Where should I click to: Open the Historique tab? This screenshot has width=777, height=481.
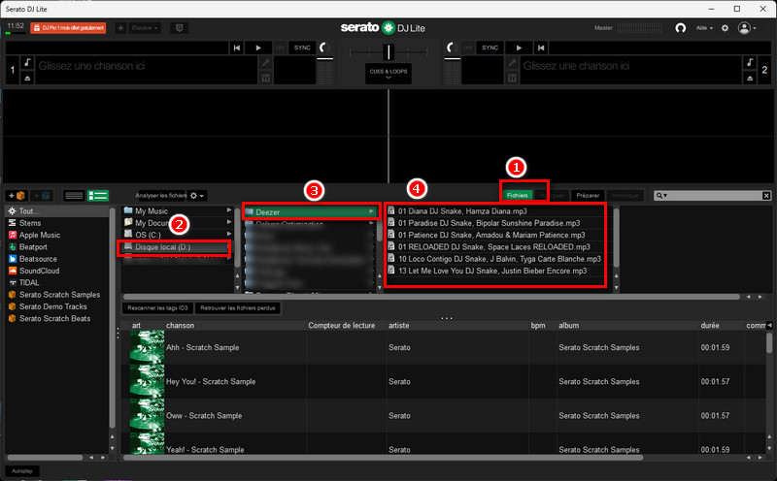[x=625, y=196]
